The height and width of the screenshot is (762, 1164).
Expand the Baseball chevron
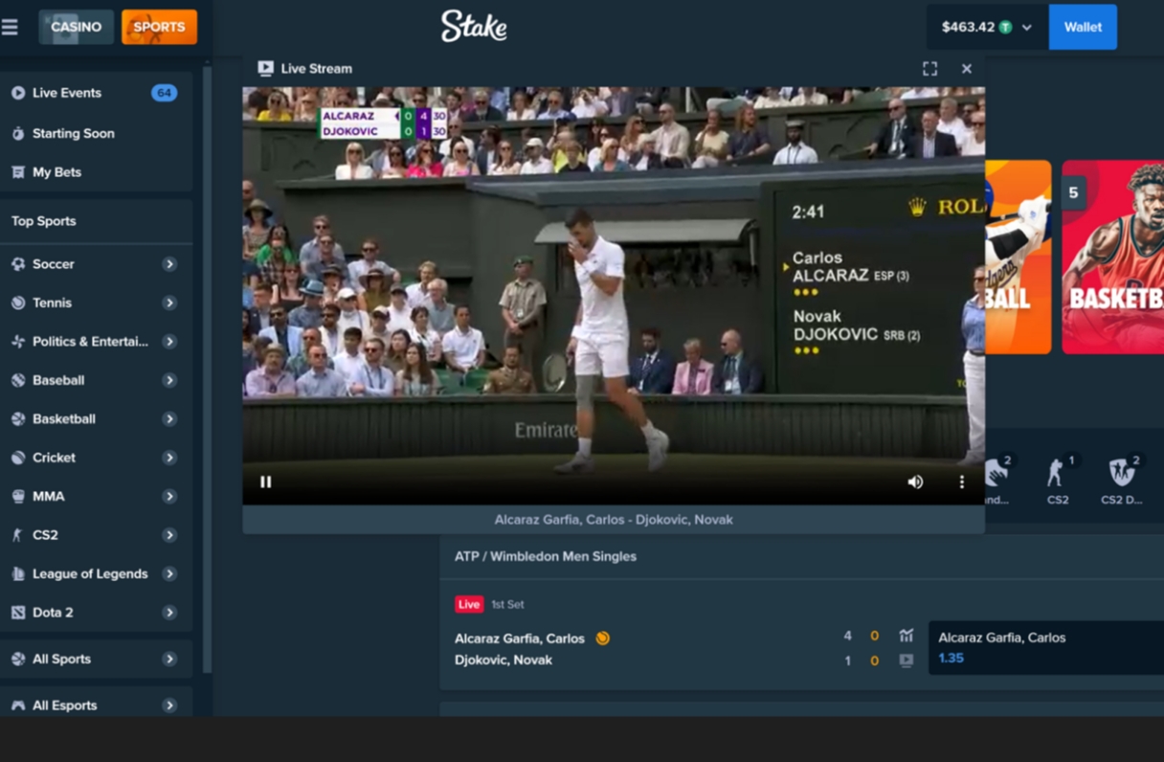(169, 380)
